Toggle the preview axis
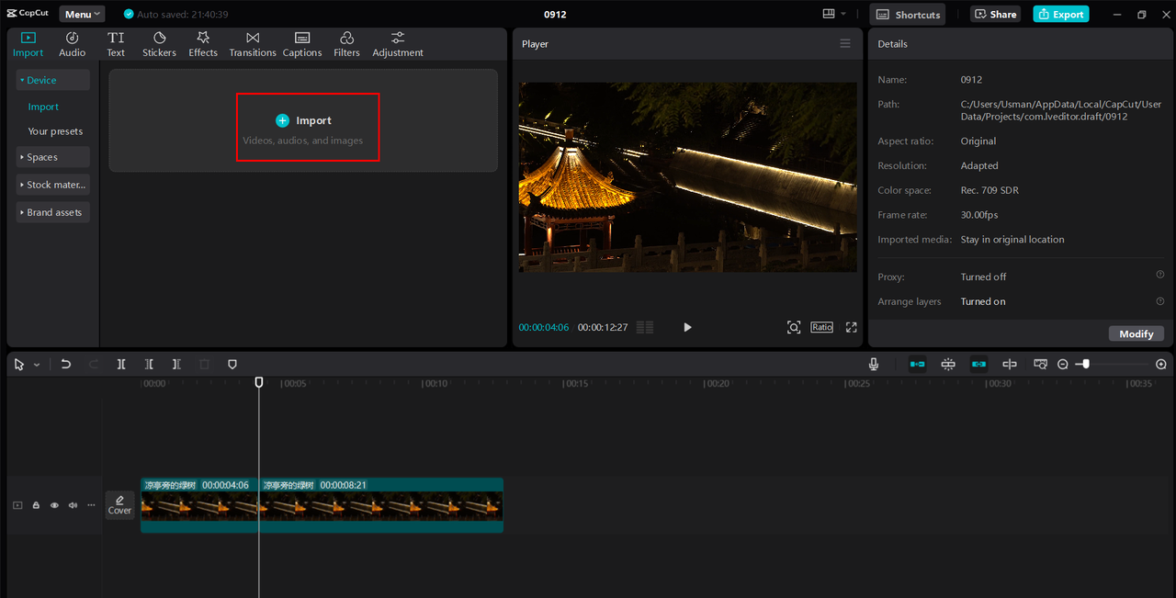1176x598 pixels. (1009, 364)
